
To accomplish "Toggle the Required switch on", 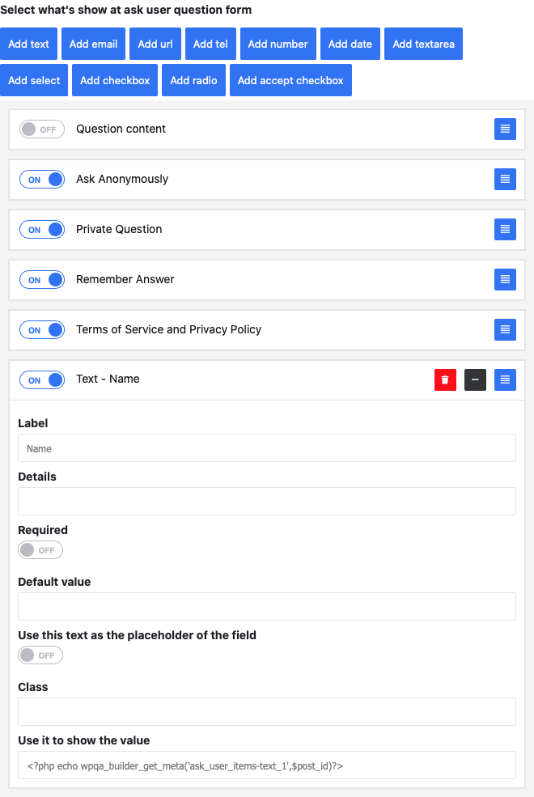I will coord(40,550).
